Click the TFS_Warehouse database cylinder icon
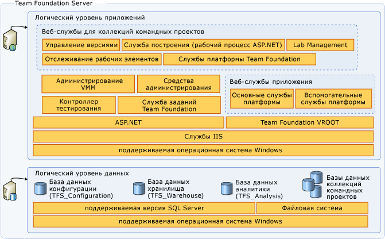Screen dimensions: 385x239 click(139, 188)
